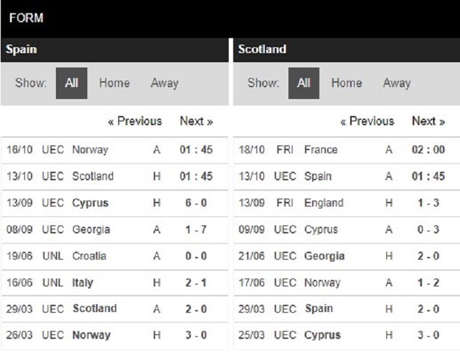The width and height of the screenshot is (460, 352).
Task: Click Croatia in Spain's form list
Action: 89,256
